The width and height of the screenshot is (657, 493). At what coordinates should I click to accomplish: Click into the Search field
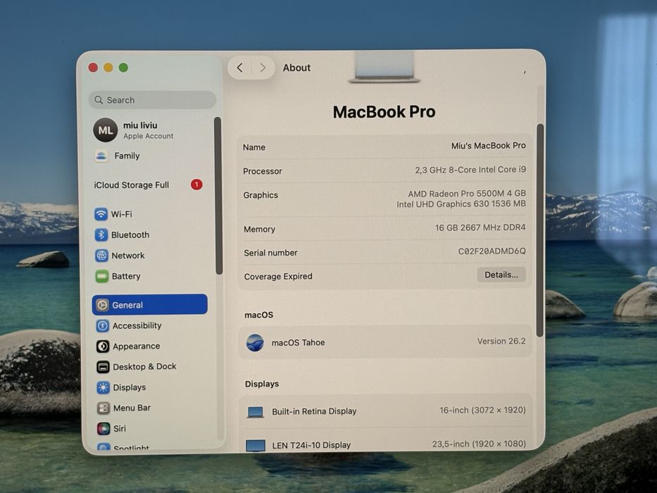pyautogui.click(x=153, y=100)
